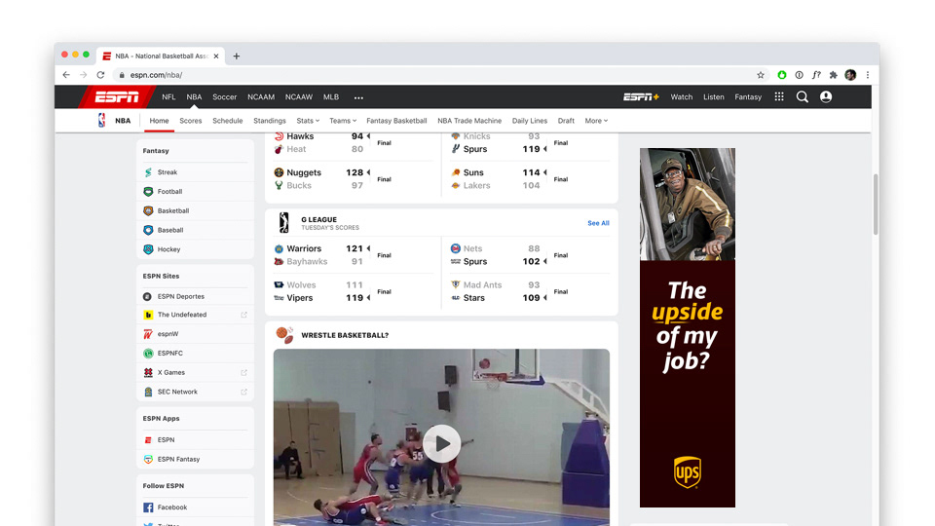The width and height of the screenshot is (935, 526).
Task: Click the Fantasy Baseball icon
Action: (x=148, y=230)
